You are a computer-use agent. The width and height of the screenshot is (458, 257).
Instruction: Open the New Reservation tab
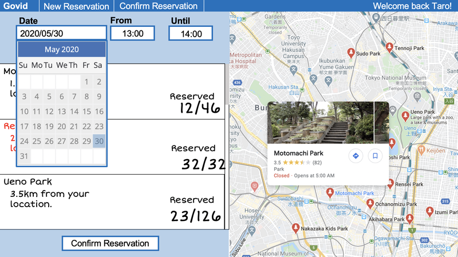[x=76, y=6]
